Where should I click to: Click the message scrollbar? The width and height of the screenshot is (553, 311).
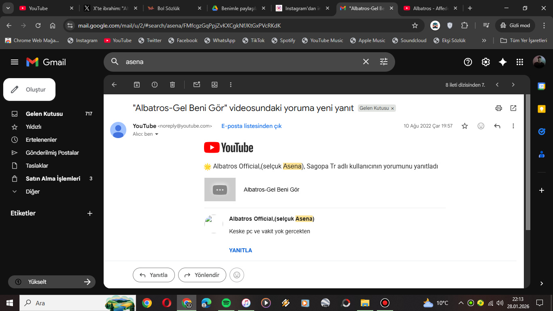(x=527, y=162)
